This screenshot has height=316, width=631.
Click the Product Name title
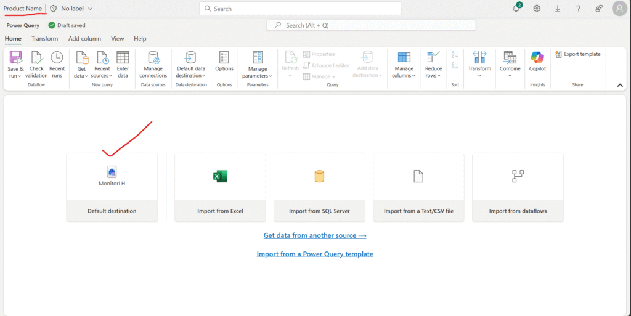pos(23,9)
